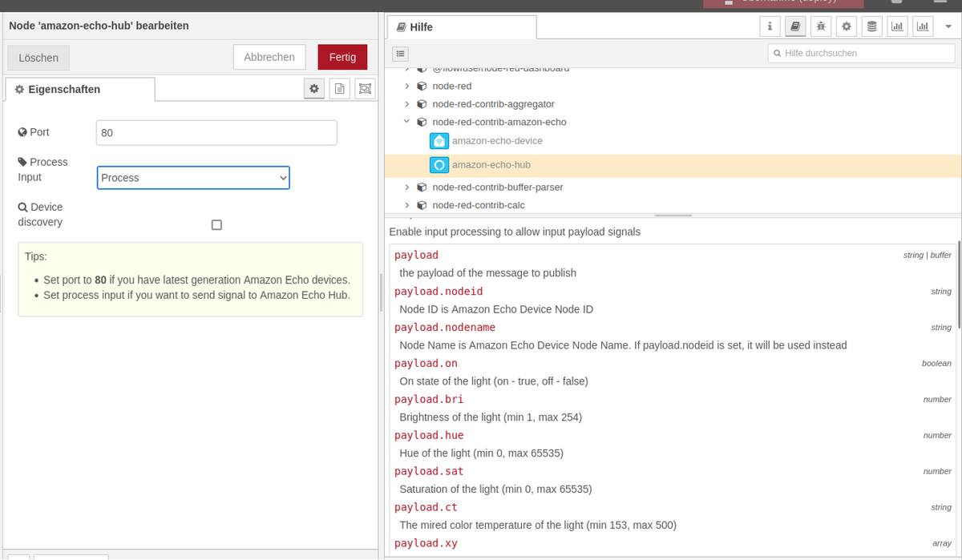Image resolution: width=962 pixels, height=560 pixels.
Task: Click the 'Set port to 80' tip
Action: (196, 280)
